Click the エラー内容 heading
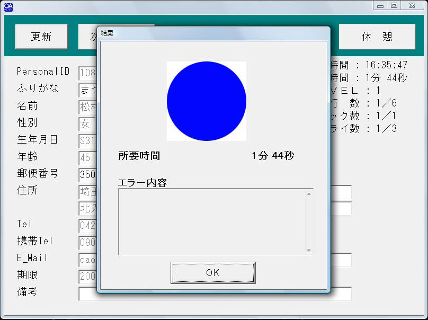Viewport: 428px width, 320px height. point(142,183)
